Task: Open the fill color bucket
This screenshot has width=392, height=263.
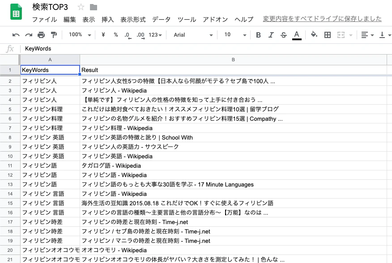Action: click(314, 34)
